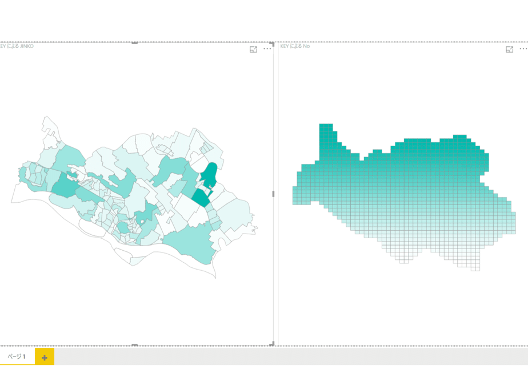Select the 'KEY による JINKO' visual title
The width and height of the screenshot is (528, 377).
[x=17, y=46]
